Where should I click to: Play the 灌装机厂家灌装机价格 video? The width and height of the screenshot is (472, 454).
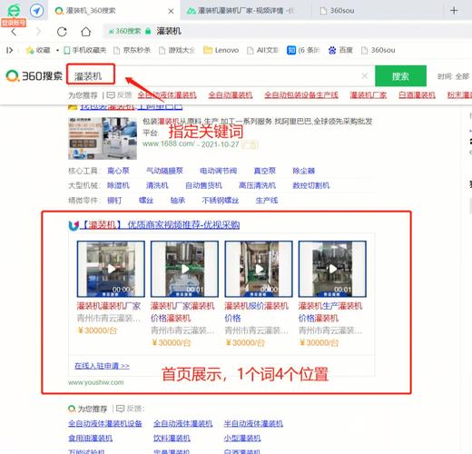click(184, 269)
